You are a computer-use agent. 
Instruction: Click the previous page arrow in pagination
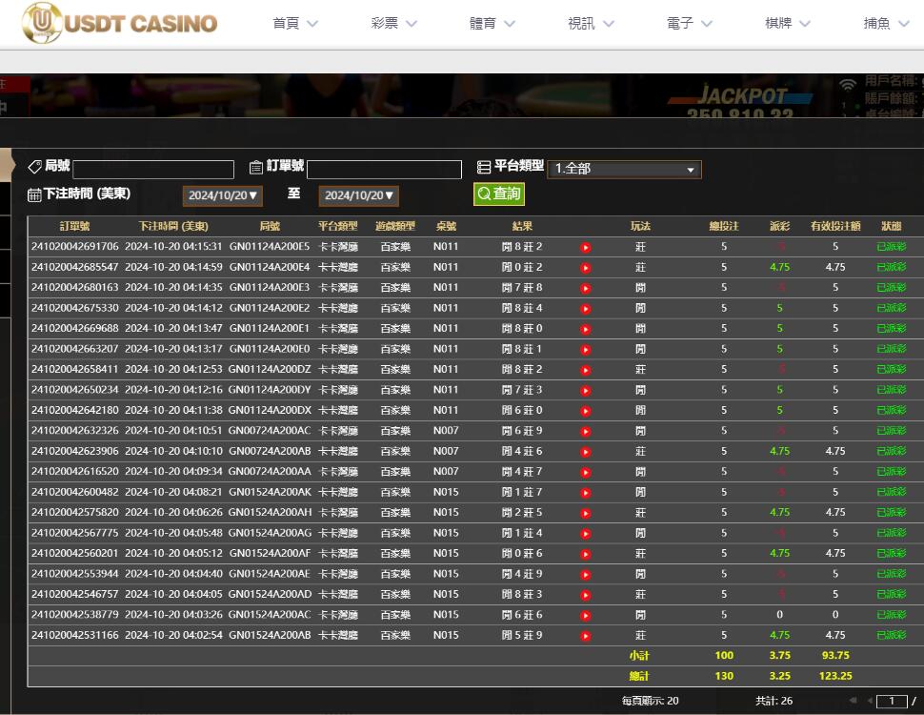869,701
